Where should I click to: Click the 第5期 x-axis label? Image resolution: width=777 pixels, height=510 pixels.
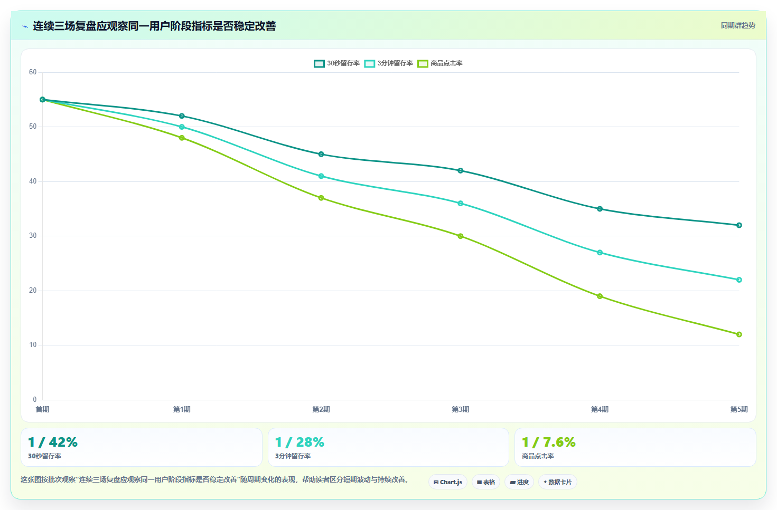[739, 409]
